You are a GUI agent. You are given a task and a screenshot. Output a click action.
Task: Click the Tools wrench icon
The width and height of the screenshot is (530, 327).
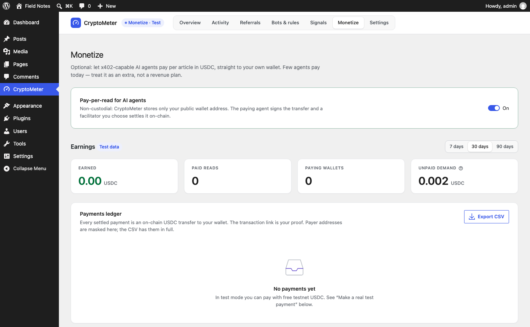(7, 144)
